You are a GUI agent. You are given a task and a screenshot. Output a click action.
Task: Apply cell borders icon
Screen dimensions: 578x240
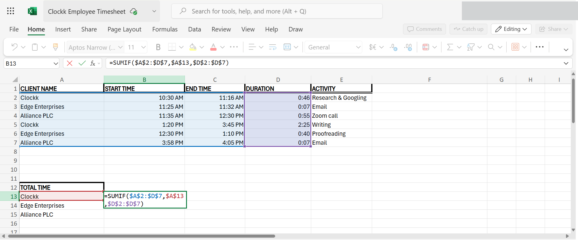pyautogui.click(x=172, y=47)
